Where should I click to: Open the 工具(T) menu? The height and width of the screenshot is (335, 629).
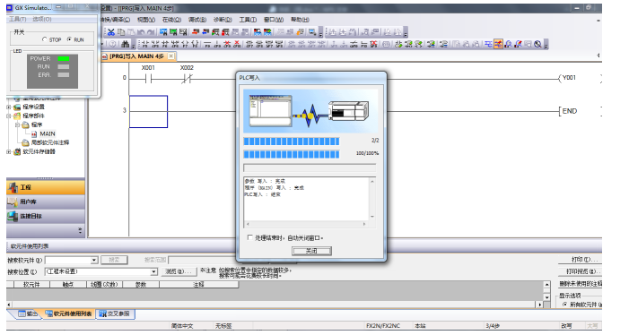248,19
